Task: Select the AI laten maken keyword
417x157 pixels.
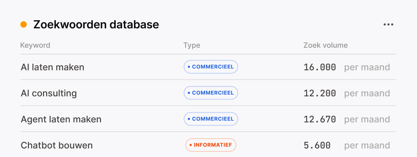Action: pos(52,67)
